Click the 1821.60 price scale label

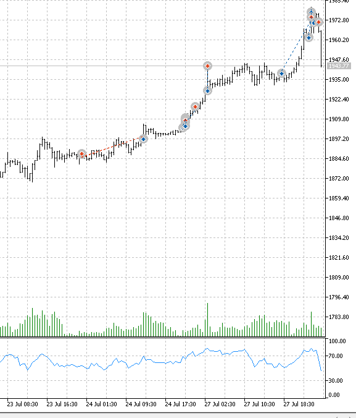click(x=339, y=257)
